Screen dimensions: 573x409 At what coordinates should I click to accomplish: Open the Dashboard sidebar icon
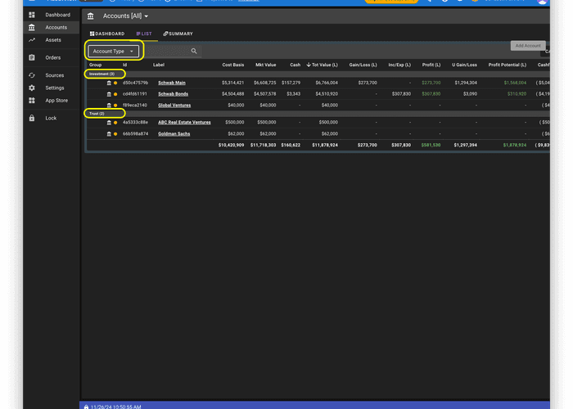32,15
